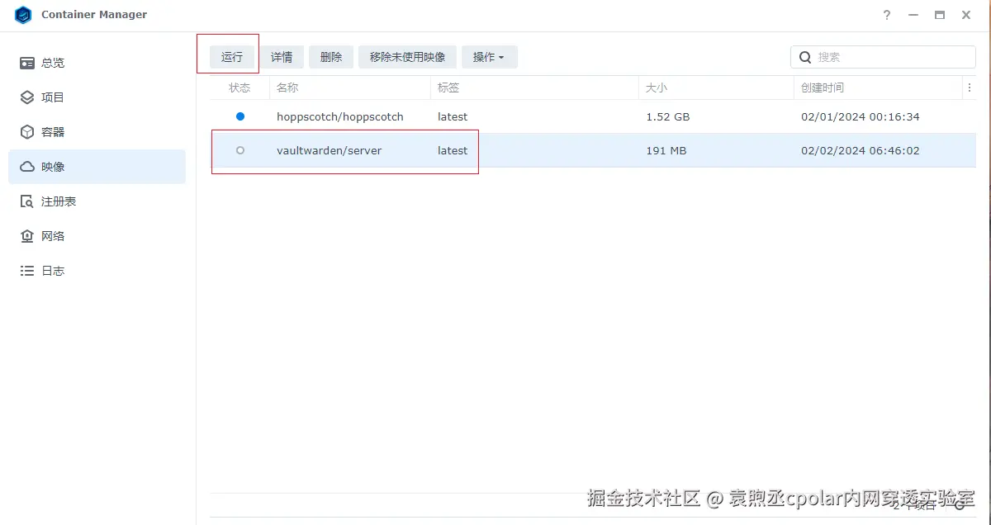Select the 项目 layers icon in sidebar
Screen dimensions: 991x525
coord(27,97)
